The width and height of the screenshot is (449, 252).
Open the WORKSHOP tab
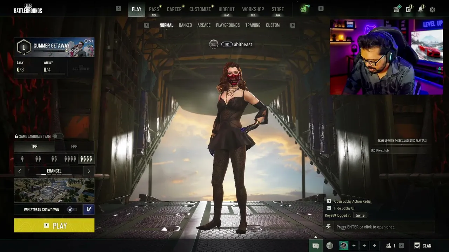253,9
